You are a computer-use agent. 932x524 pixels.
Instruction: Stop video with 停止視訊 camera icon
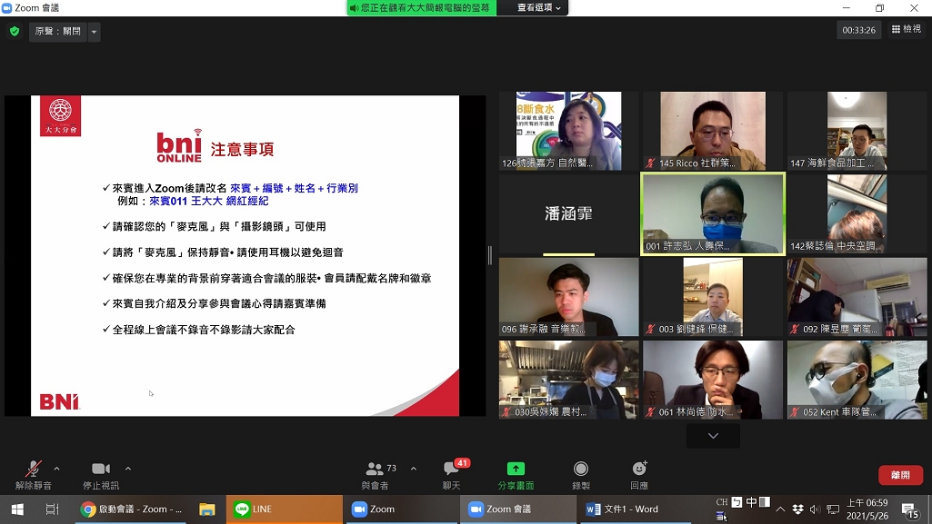[100, 475]
